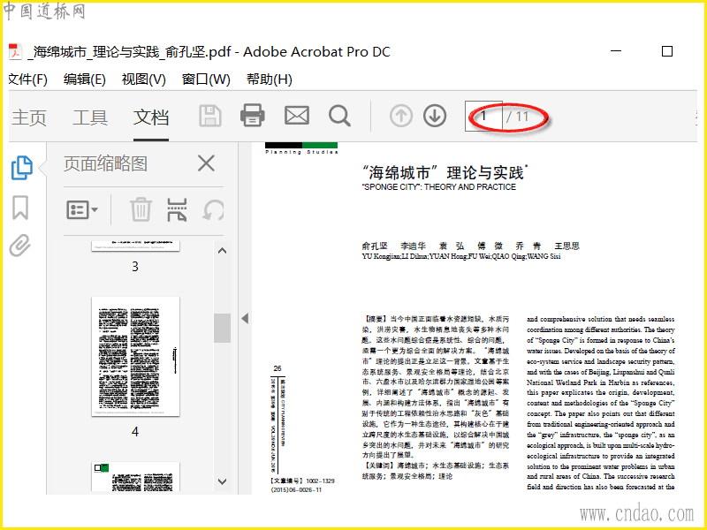Collapse the navigation pane arrow
The height and width of the screenshot is (530, 707).
click(x=245, y=318)
